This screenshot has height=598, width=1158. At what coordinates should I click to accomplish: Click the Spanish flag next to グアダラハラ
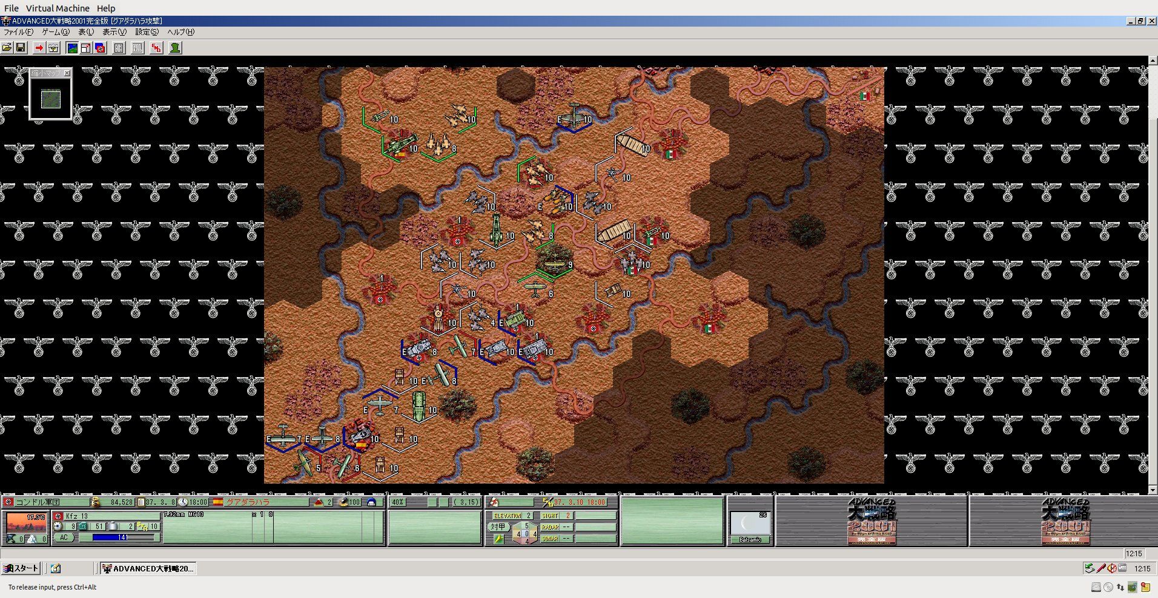(217, 502)
